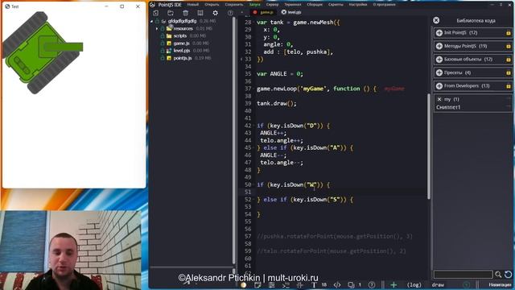Switch to the level.pjs editor tab
Viewport: 515px width, 290px height.
(x=291, y=12)
